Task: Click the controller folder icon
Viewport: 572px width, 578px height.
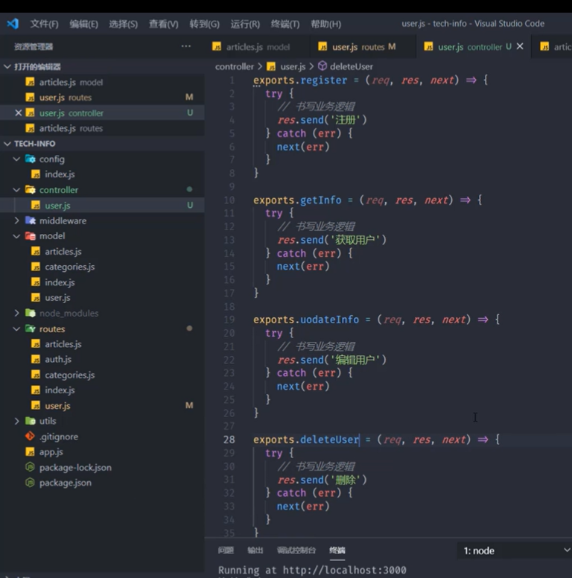Action: coord(31,189)
